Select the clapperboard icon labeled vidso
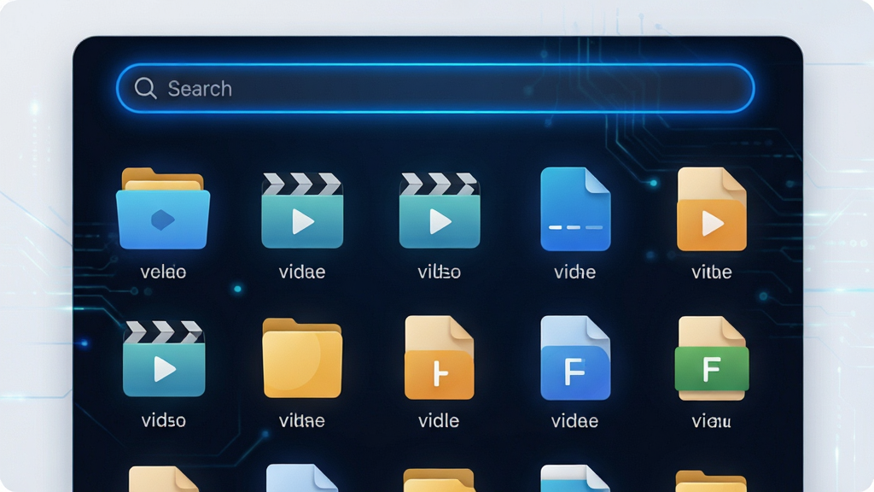874x492 pixels. click(164, 359)
